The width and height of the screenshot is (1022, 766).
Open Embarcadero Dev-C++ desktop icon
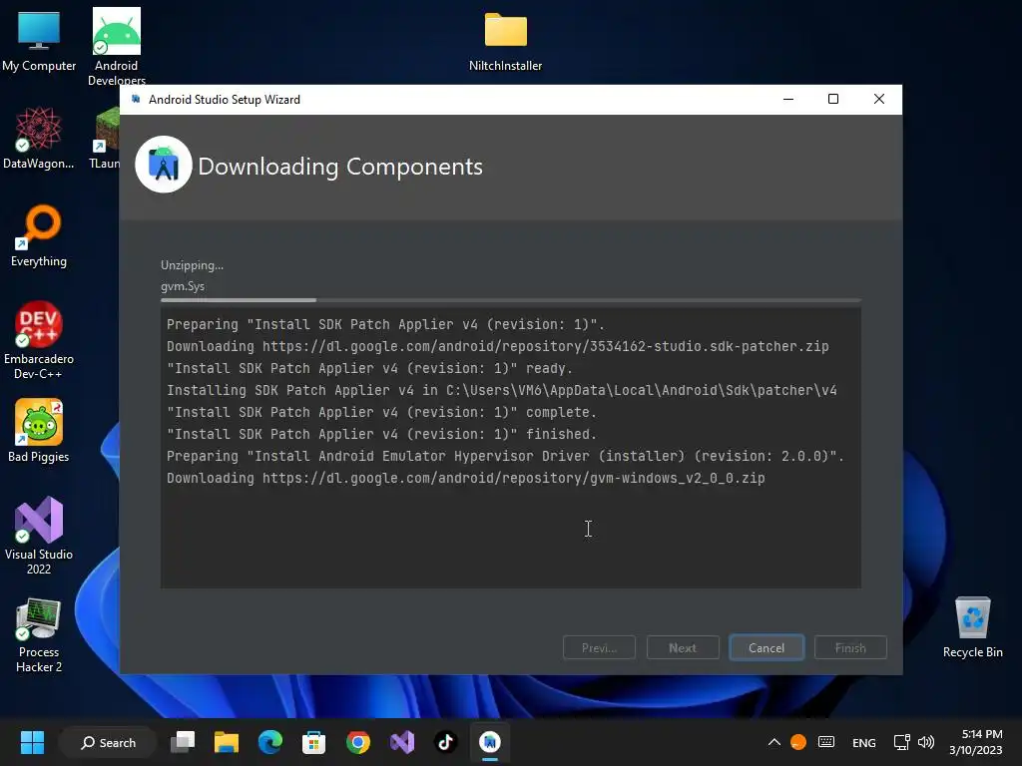tap(39, 340)
